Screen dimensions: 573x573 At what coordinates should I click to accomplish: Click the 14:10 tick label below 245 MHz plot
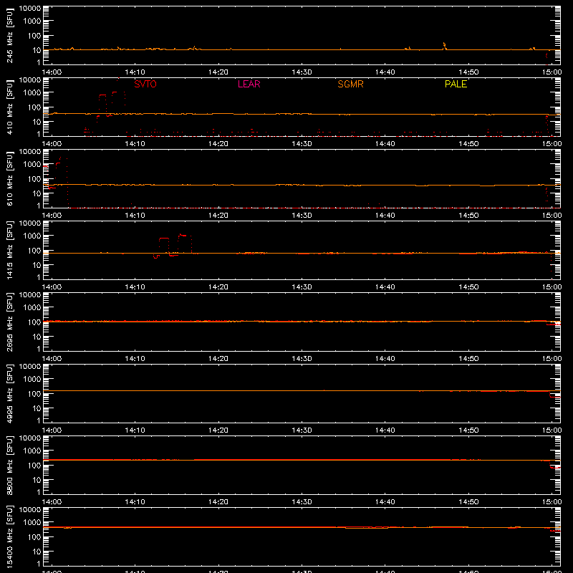pos(135,72)
